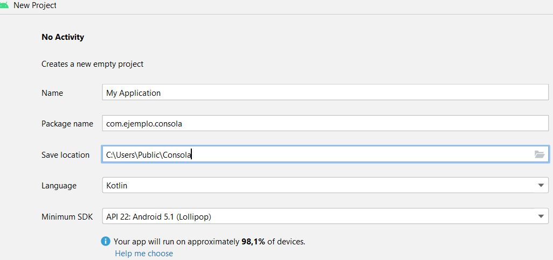
Task: Click the blue info icon
Action: (x=106, y=242)
